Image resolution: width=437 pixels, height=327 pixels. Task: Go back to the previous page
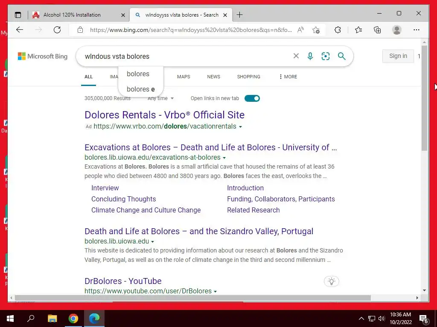point(20,30)
